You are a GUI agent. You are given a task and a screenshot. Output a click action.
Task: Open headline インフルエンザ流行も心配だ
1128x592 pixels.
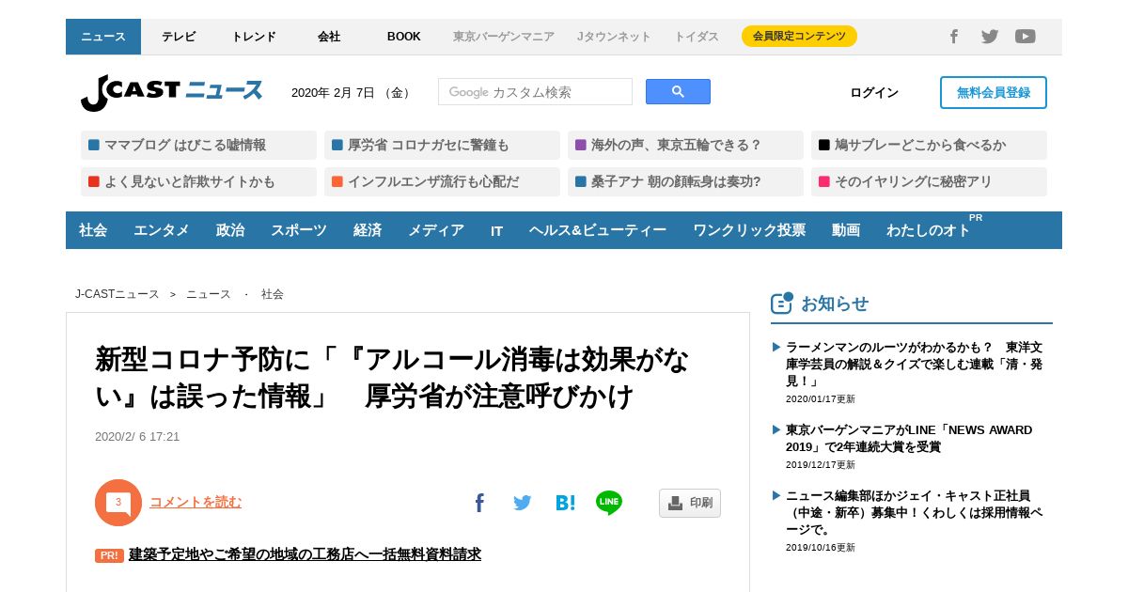click(x=442, y=181)
